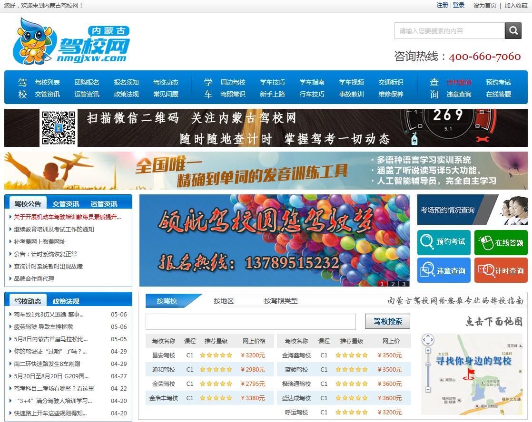Switch to carousel slide 2
This screenshot has height=422, width=532.
click(393, 284)
